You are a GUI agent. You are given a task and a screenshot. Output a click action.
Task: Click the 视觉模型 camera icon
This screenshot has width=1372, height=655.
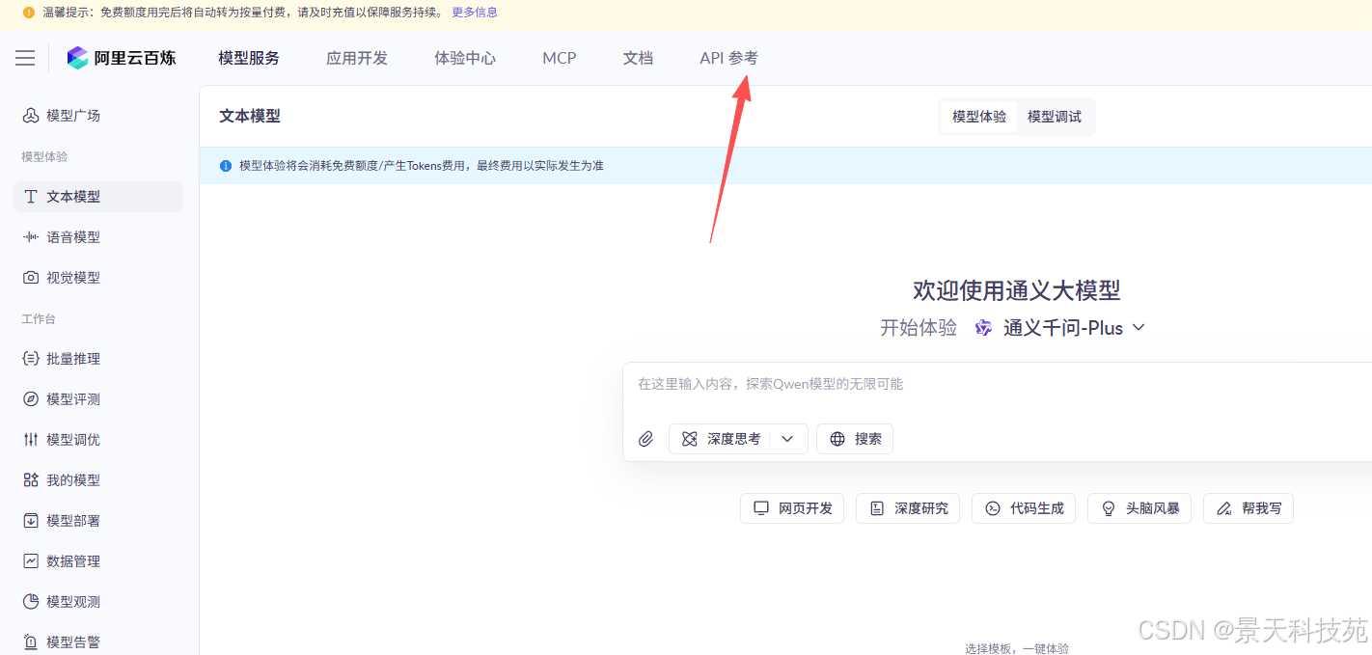tap(31, 278)
